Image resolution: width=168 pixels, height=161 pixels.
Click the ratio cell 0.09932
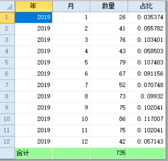pos(146,96)
